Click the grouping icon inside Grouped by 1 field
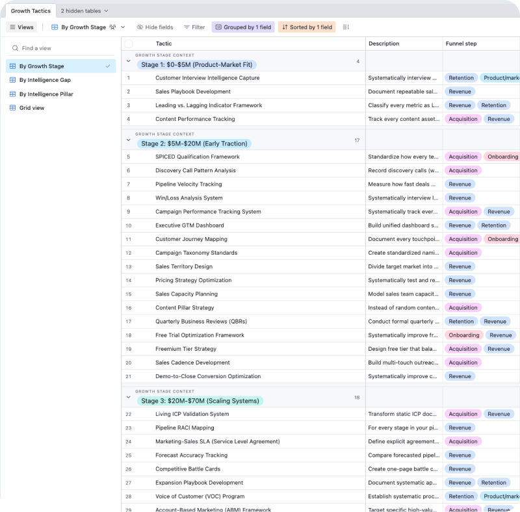 [x=220, y=27]
